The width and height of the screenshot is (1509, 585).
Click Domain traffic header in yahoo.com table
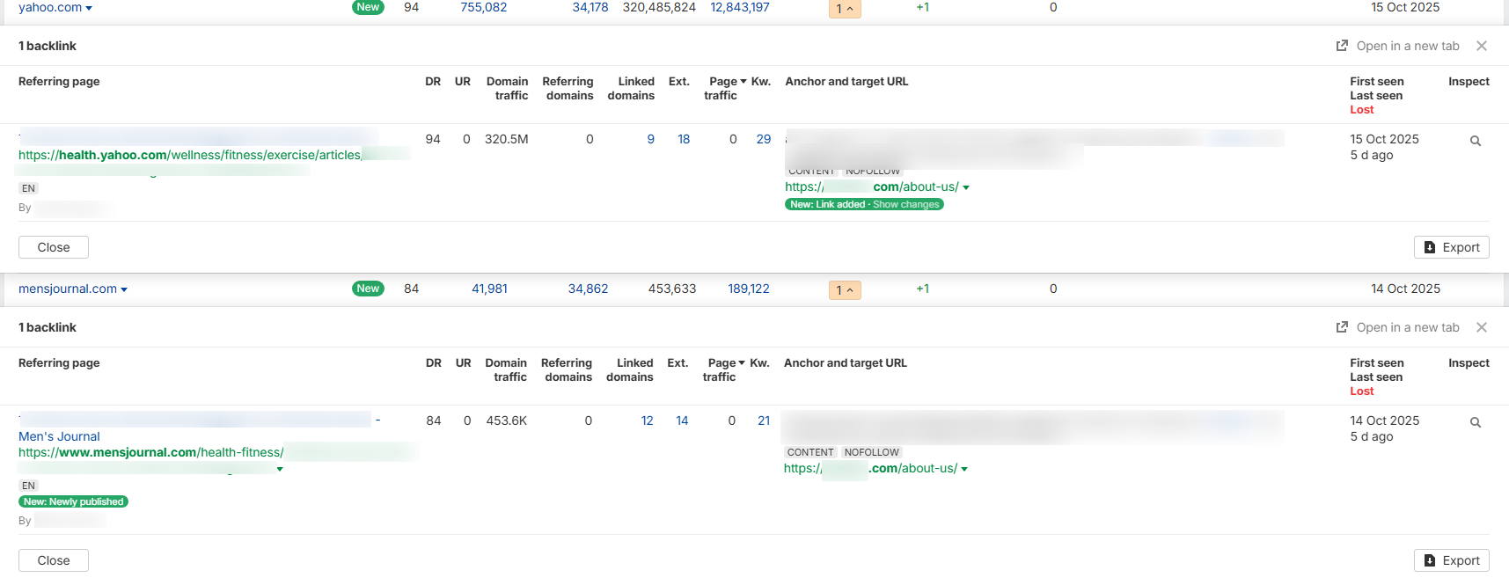pyautogui.click(x=508, y=88)
